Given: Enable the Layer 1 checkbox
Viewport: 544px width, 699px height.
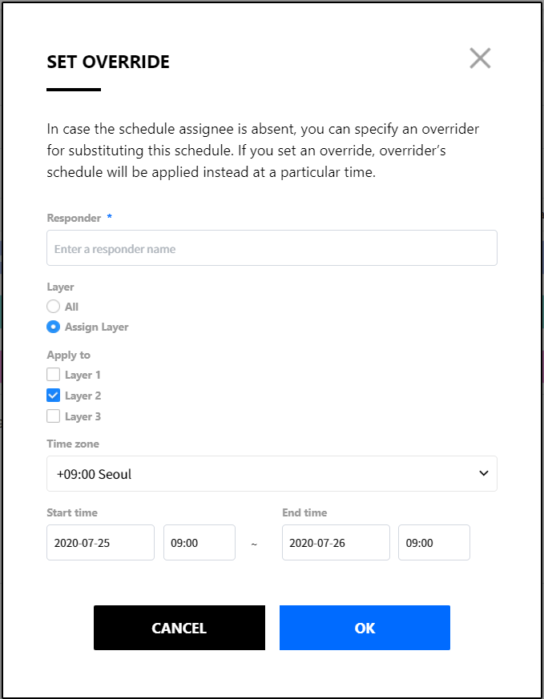Looking at the screenshot, I should point(54,375).
